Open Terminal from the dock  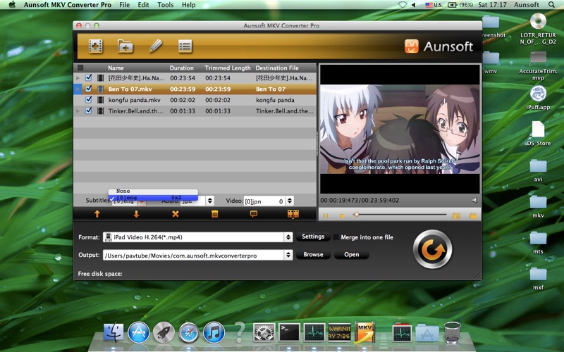(290, 332)
